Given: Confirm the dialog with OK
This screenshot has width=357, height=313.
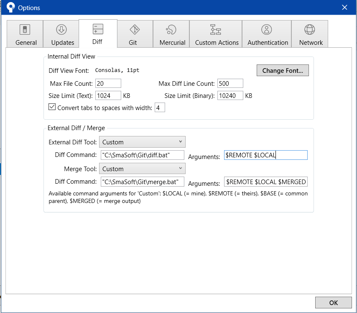Looking at the screenshot, I should click(333, 303).
